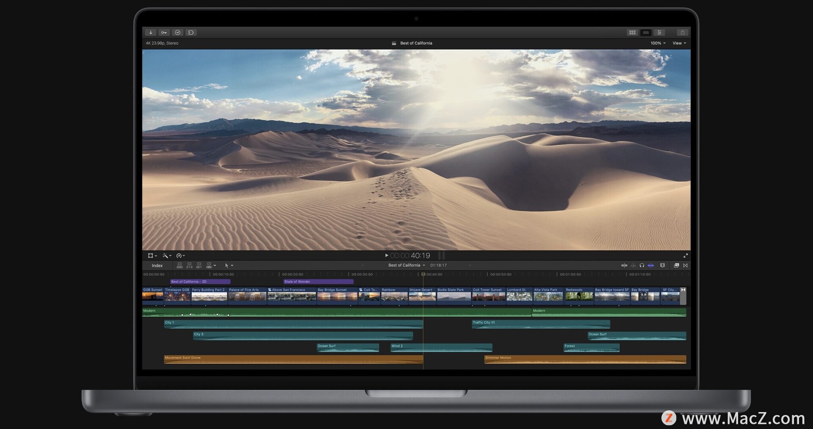Click the Overwrite clip edit icon
Image resolution: width=813 pixels, height=429 pixels.
209,266
